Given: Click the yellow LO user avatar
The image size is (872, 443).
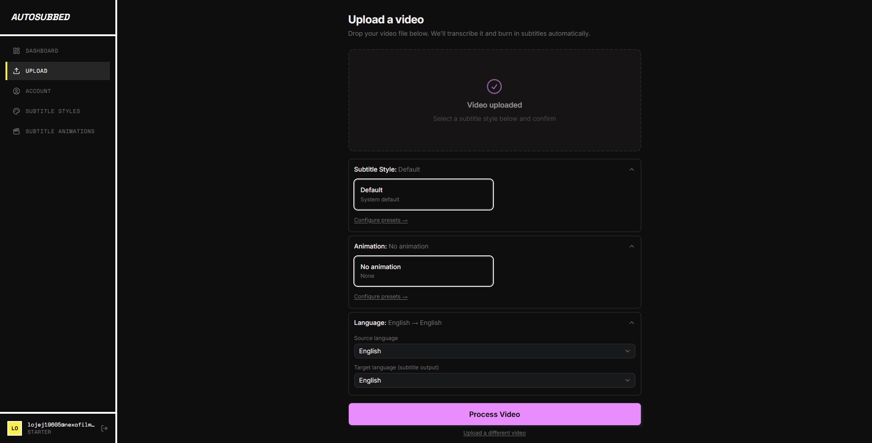Looking at the screenshot, I should (15, 428).
